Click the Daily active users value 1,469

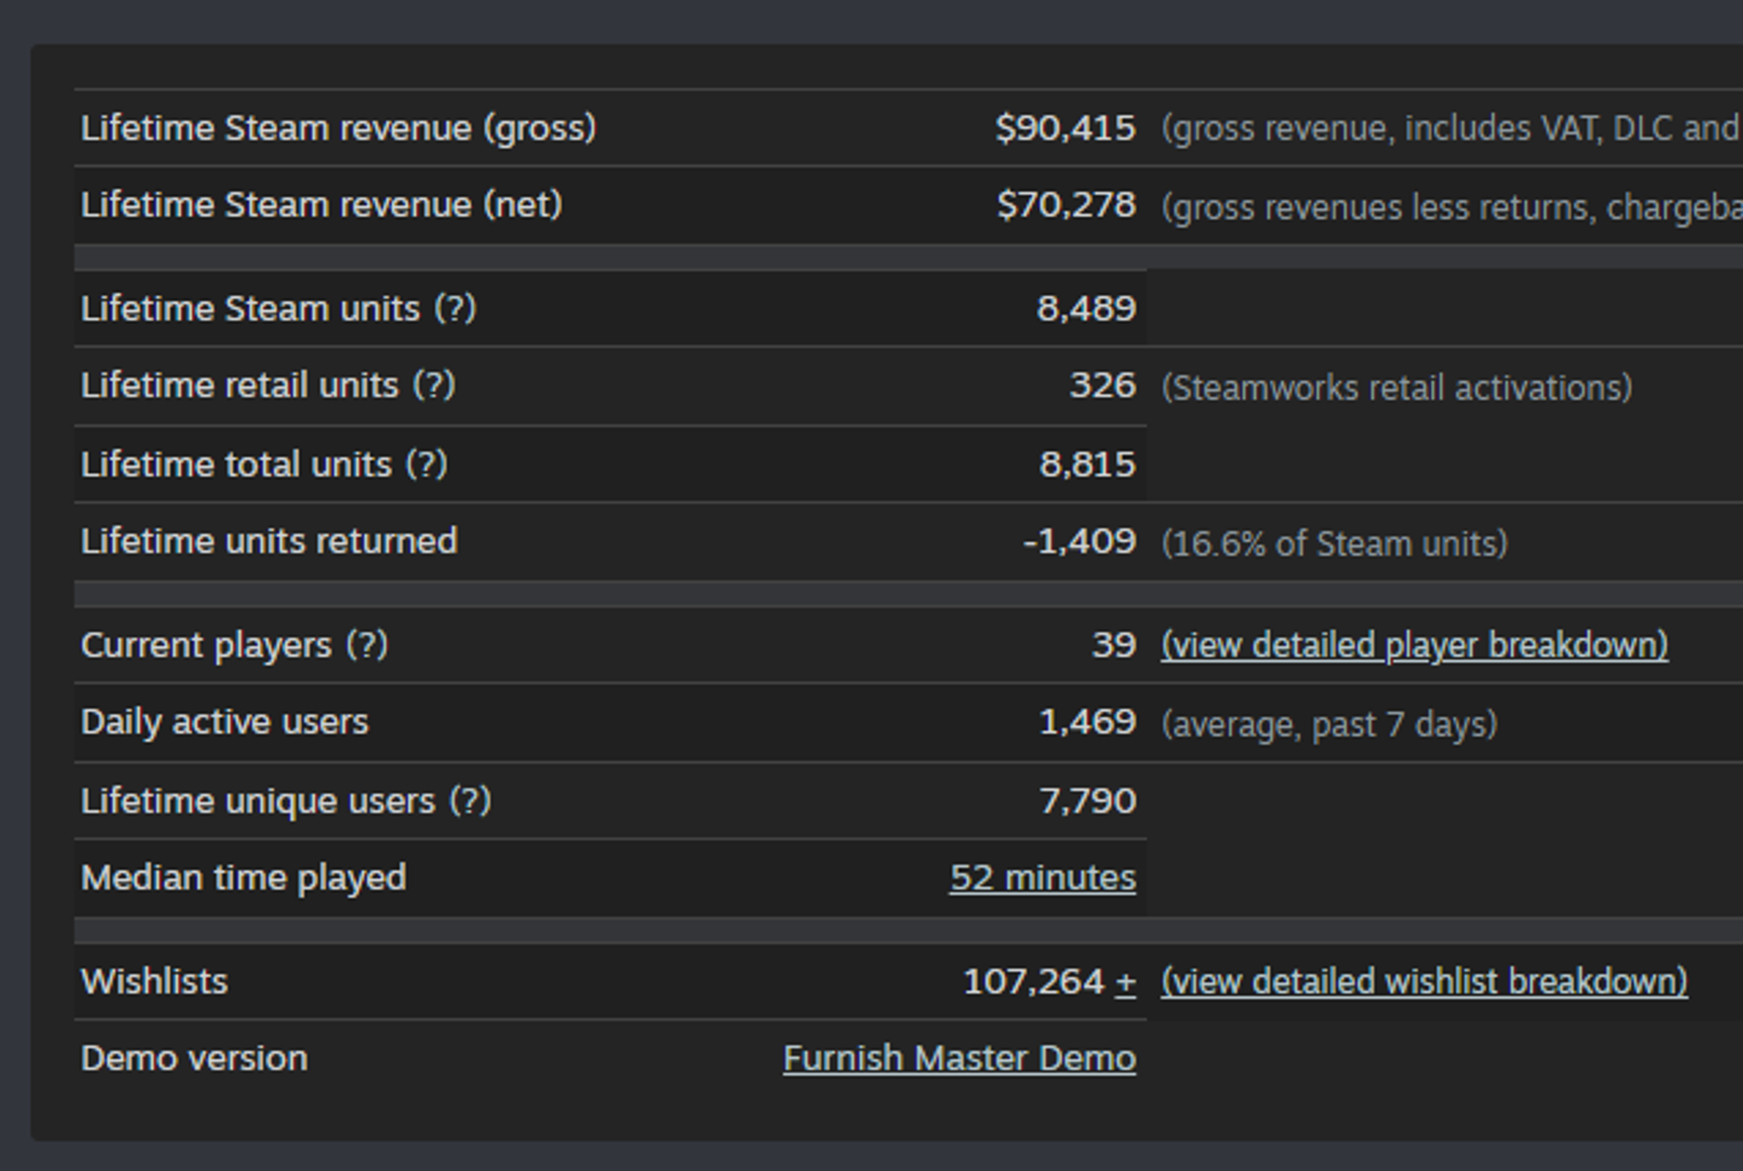click(1088, 722)
